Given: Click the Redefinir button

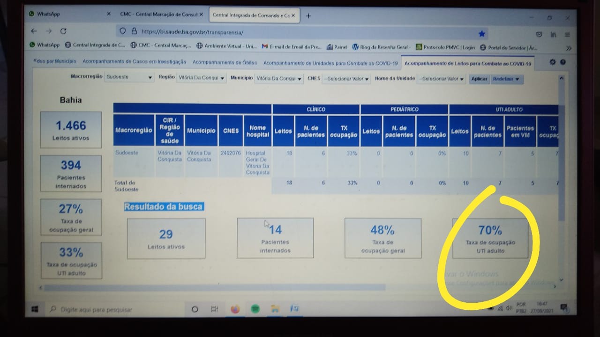Looking at the screenshot, I should 507,79.
